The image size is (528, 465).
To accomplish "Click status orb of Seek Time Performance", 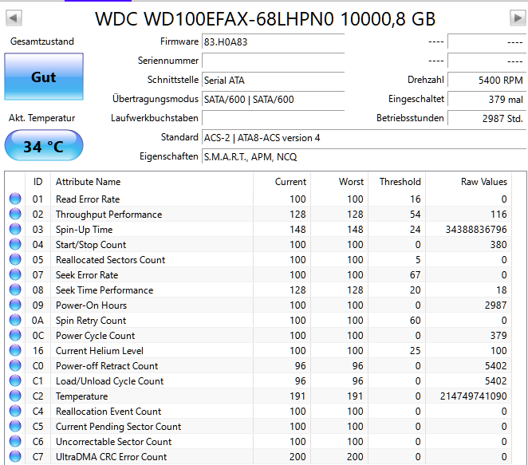I will point(15,290).
